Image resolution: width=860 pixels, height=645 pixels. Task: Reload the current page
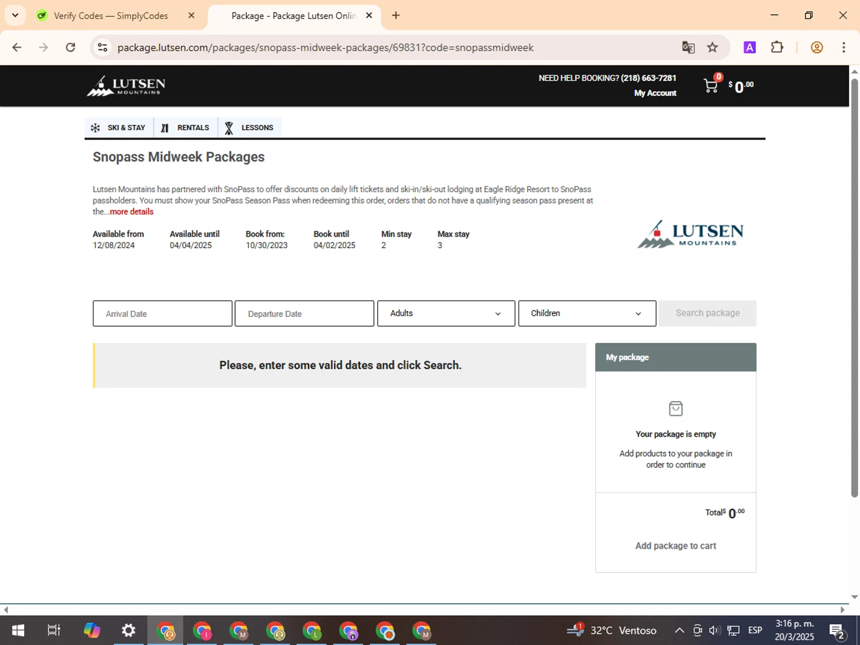click(x=71, y=48)
